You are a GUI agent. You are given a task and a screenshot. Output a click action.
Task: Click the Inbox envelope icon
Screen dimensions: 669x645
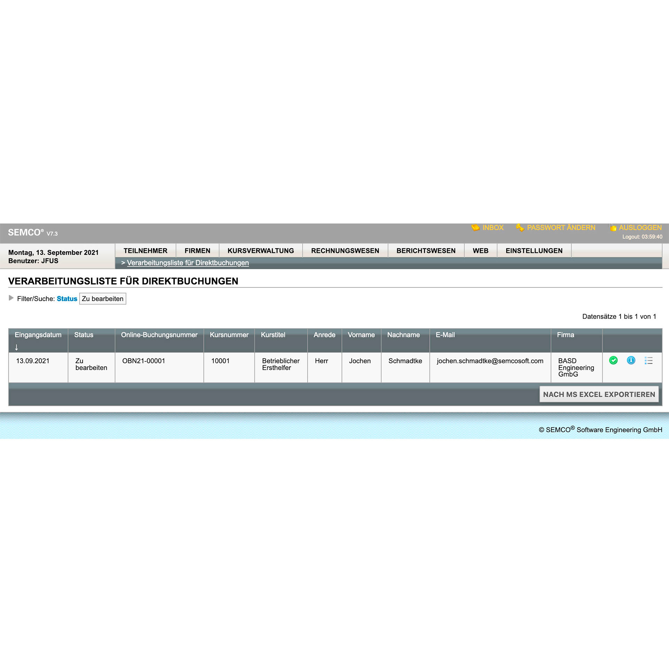(475, 228)
